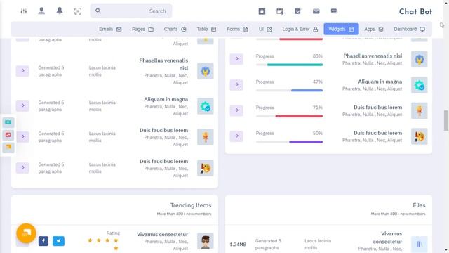Open the Forms menu

click(x=237, y=30)
